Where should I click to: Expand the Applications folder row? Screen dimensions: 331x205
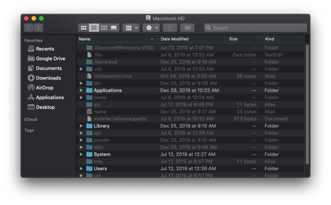tap(81, 90)
